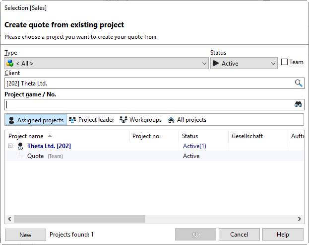Click the Theta Ltd. client person icon
Viewport: 309px width, 245px height.
click(20, 146)
